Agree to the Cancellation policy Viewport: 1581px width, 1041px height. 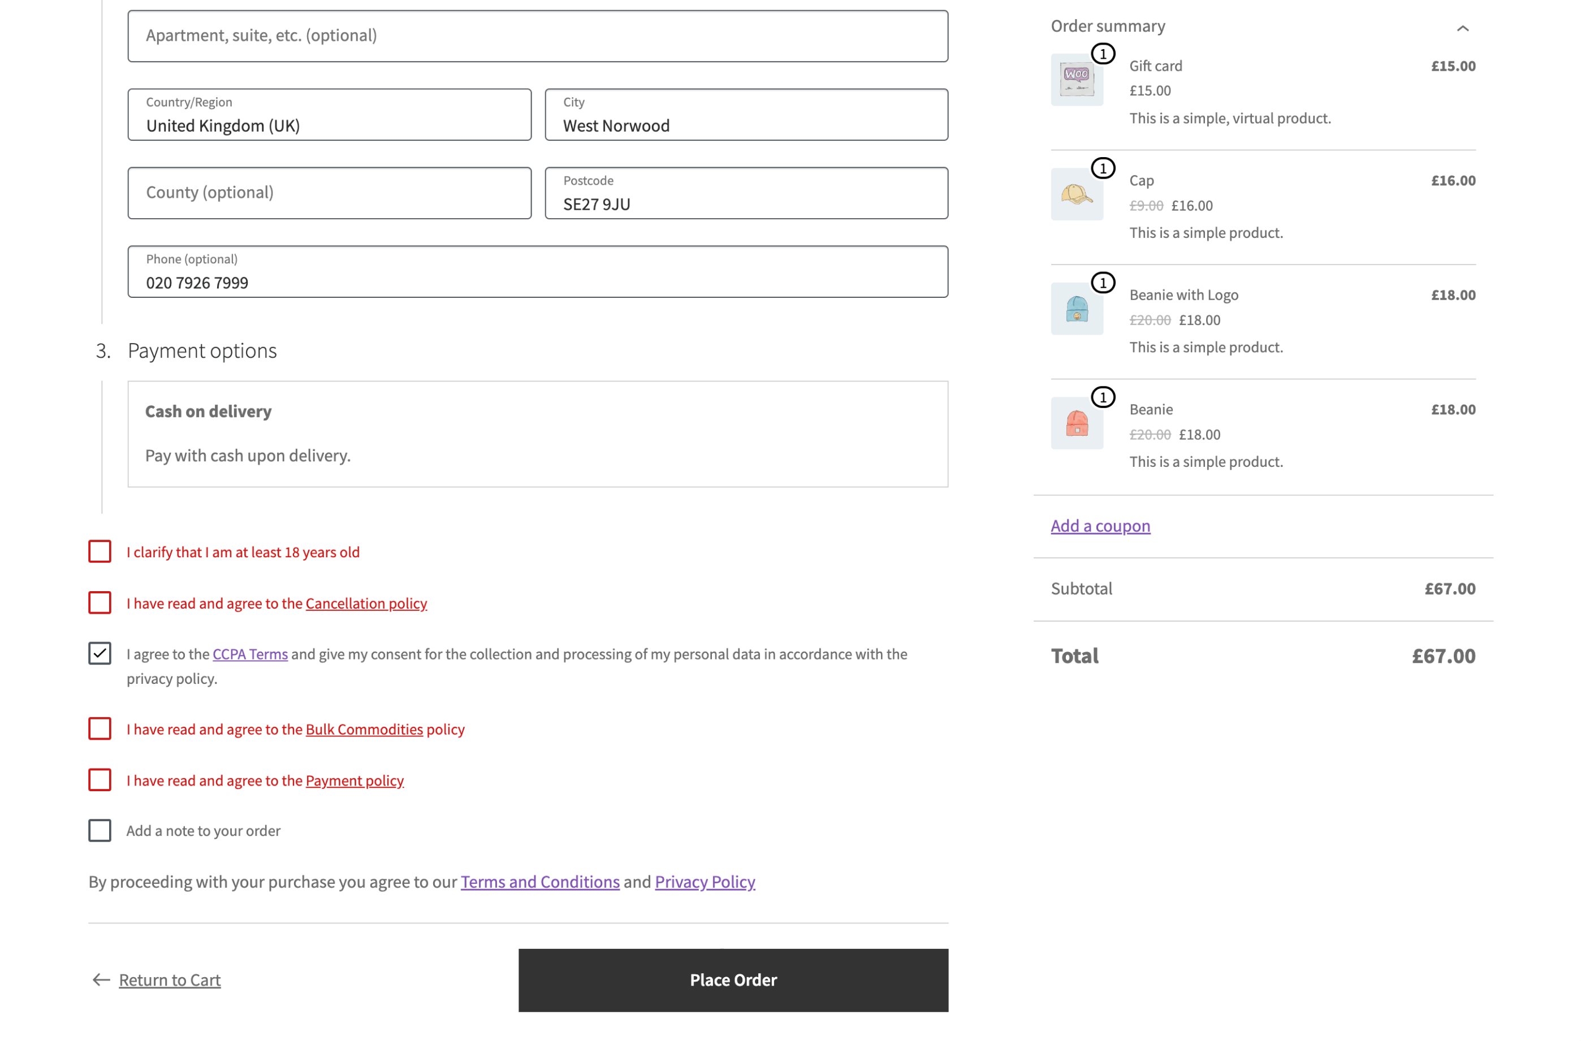(x=99, y=603)
